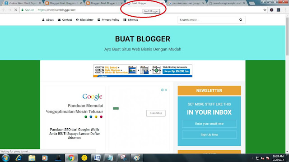
Task: Open the Contact page link
Action: coord(65,20)
